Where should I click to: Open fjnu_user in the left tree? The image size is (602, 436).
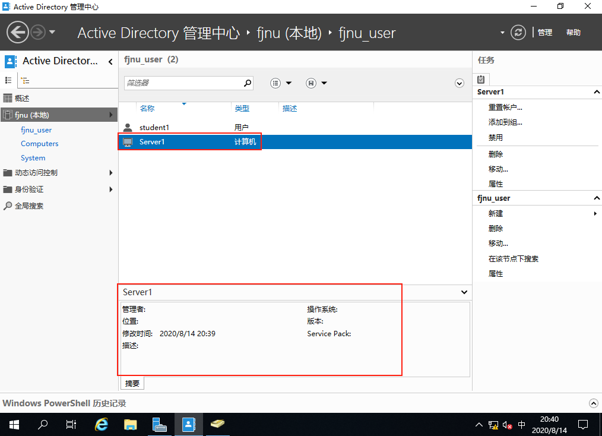36,130
